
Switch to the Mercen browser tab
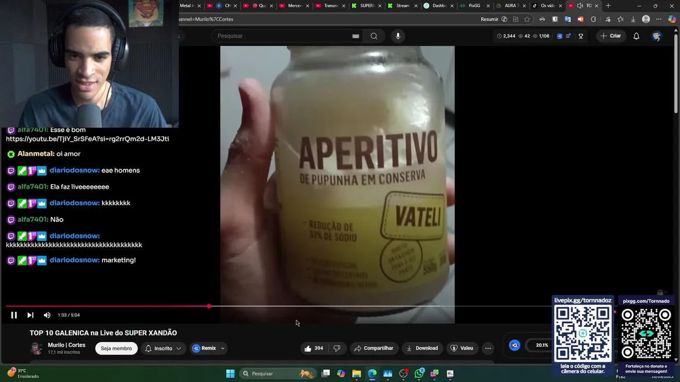pos(291,6)
